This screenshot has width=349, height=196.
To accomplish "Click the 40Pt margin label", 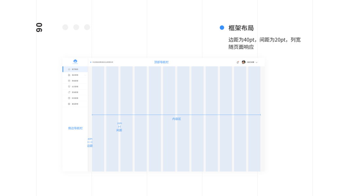I will (x=90, y=139).
